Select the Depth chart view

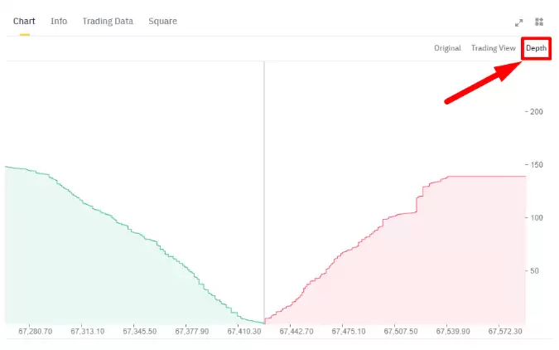[x=537, y=48]
